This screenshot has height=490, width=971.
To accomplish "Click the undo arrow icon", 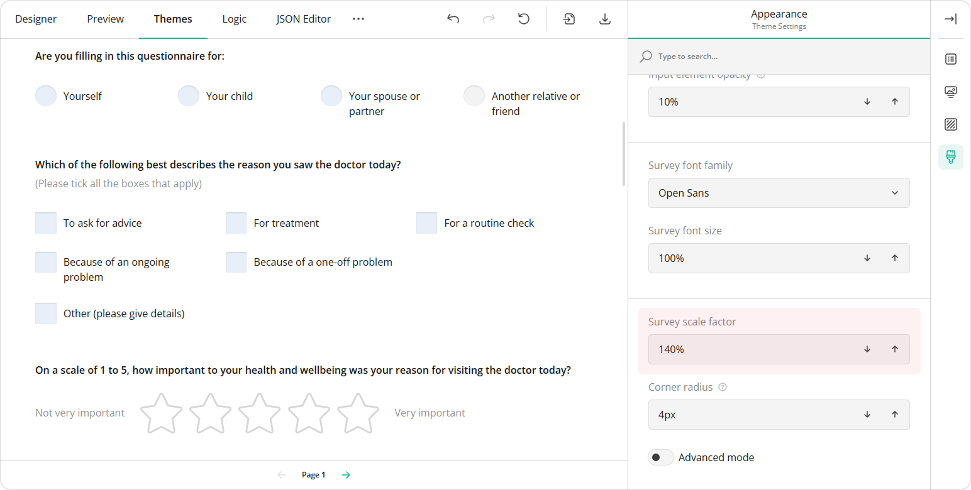I will coord(453,19).
